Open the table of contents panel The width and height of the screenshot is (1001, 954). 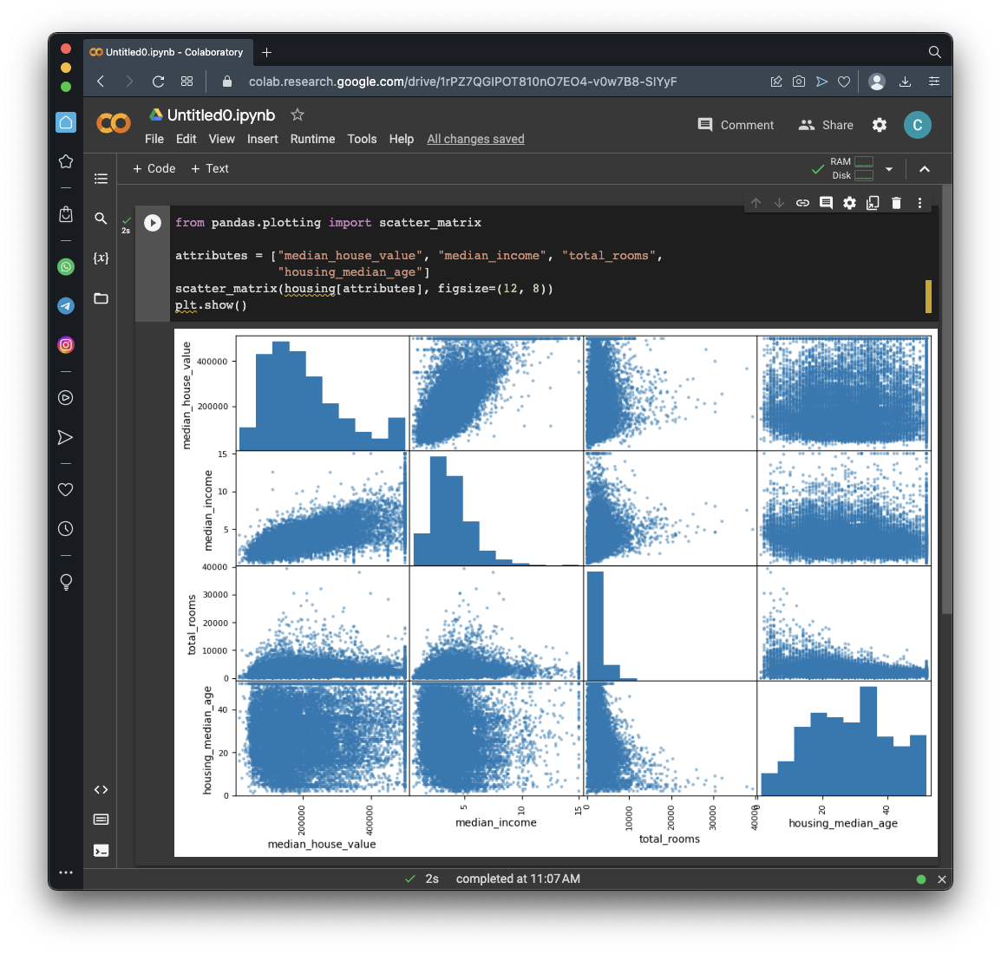101,179
